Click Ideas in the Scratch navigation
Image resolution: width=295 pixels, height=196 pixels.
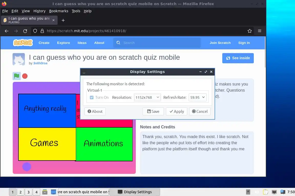coord(82,43)
